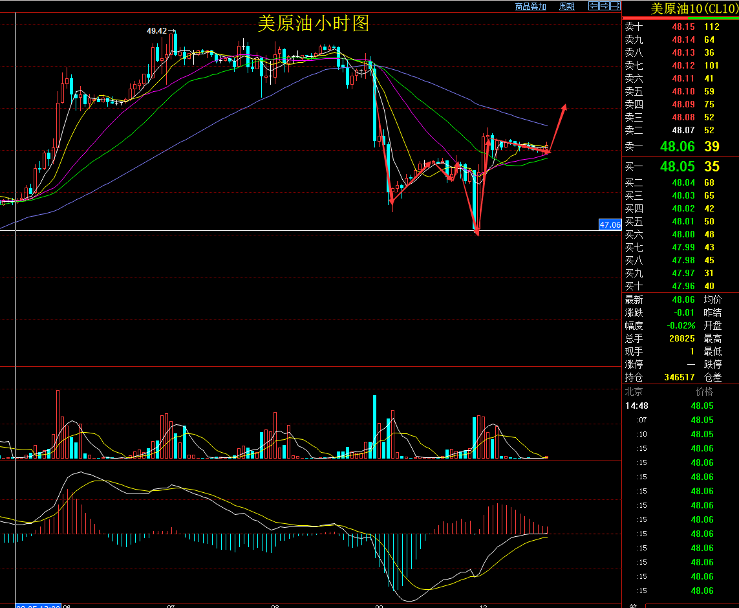739x608 pixels.
Task: Open the 周期 period selector
Action: (x=566, y=6)
